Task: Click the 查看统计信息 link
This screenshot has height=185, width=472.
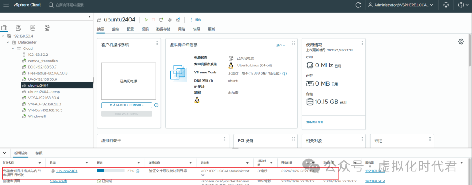Action: pyautogui.click(x=315, y=122)
